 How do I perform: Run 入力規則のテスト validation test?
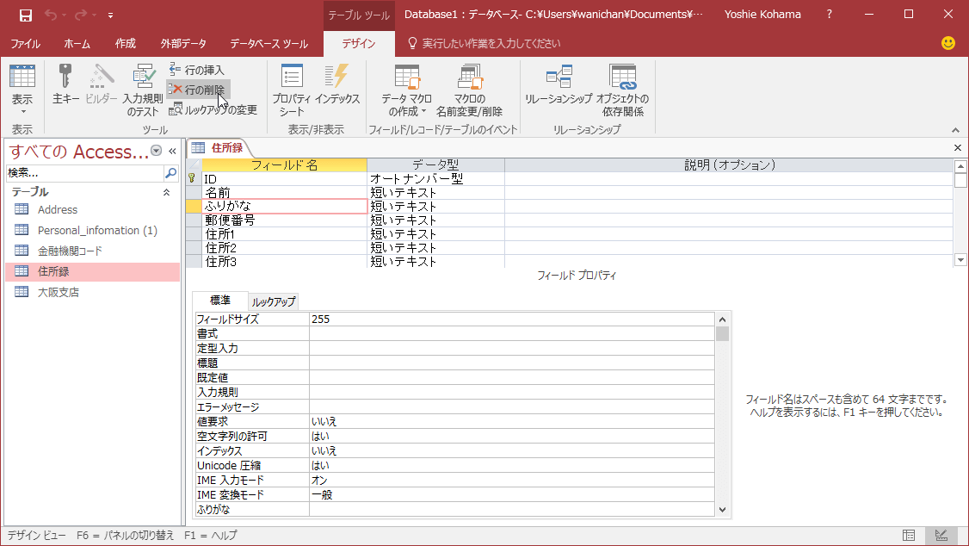(x=143, y=90)
